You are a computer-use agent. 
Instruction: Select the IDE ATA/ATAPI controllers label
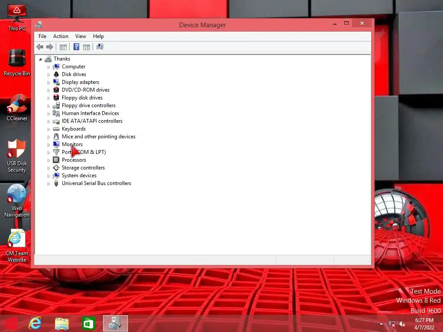[x=92, y=121]
